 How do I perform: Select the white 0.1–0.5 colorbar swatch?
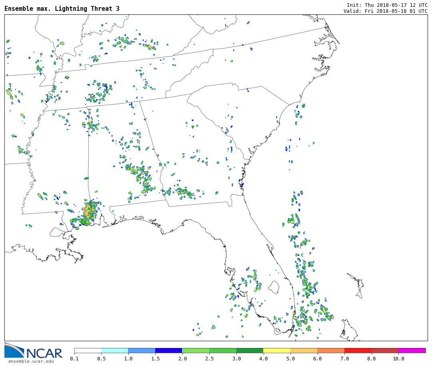point(88,350)
